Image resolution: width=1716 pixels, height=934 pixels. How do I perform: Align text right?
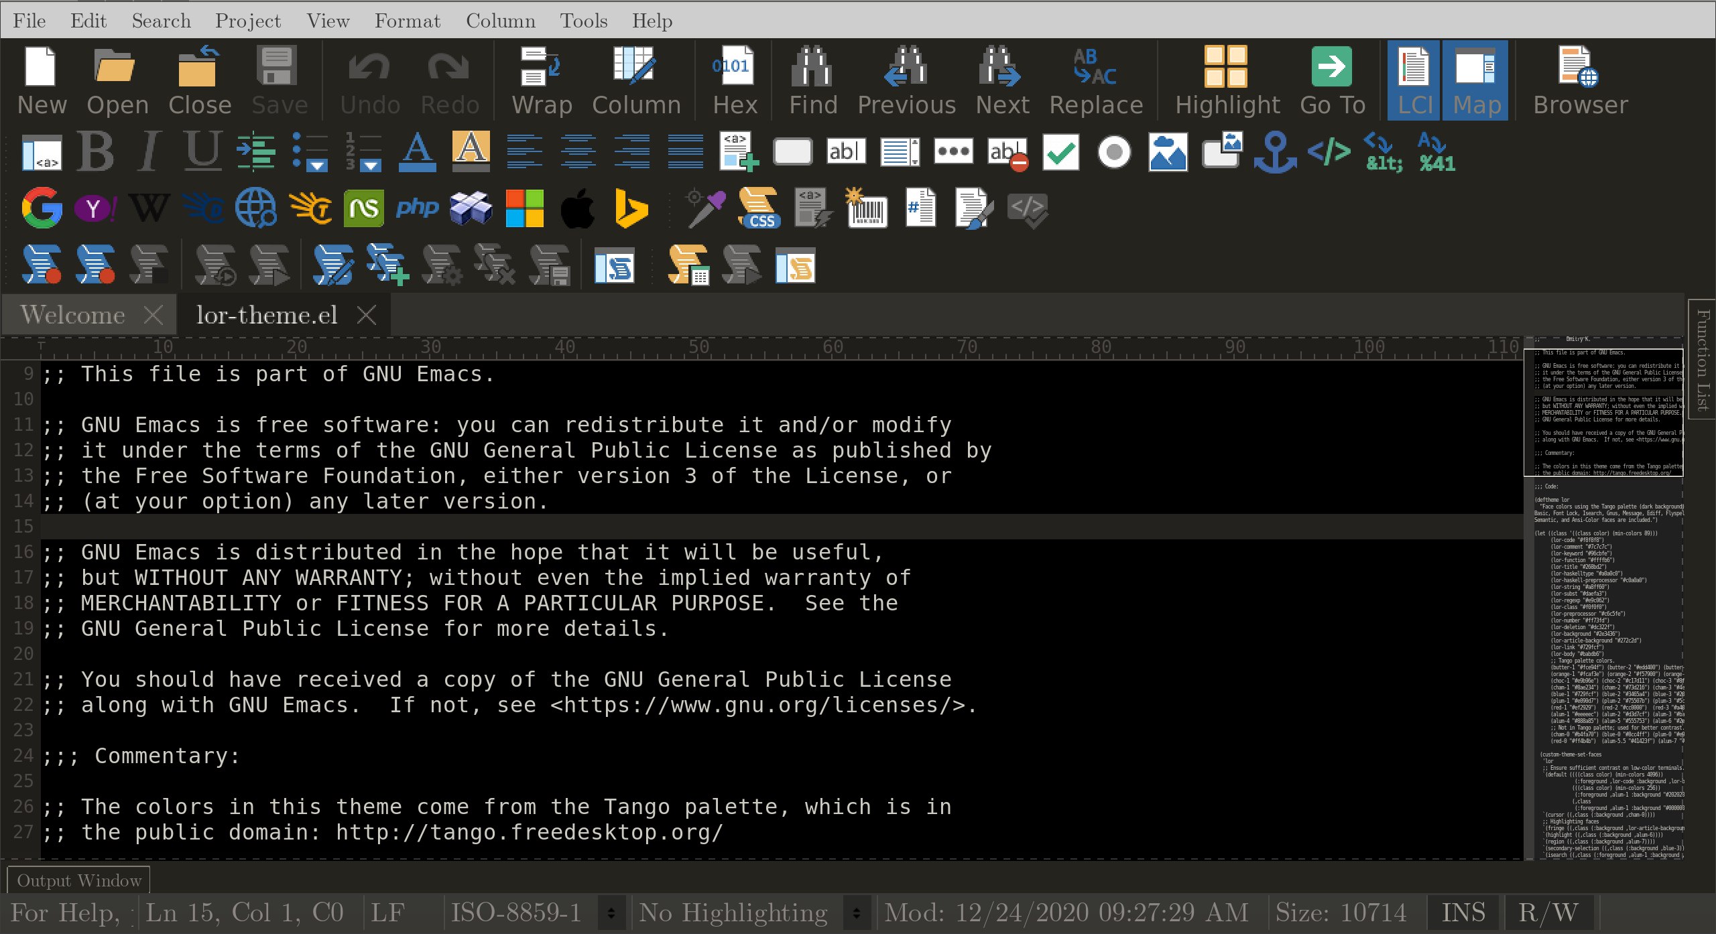coord(631,151)
